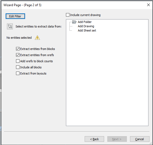The width and height of the screenshot is (153, 145).
Task: Uncheck Extract entities from blocks
Action: click(x=18, y=49)
